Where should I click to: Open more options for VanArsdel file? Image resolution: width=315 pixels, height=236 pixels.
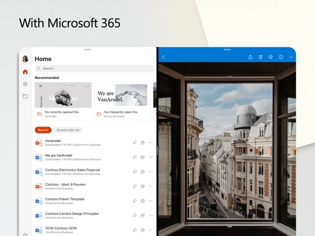click(151, 143)
